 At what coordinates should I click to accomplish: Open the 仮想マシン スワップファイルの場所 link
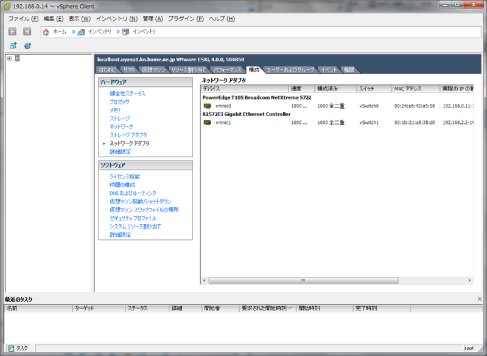(x=144, y=210)
